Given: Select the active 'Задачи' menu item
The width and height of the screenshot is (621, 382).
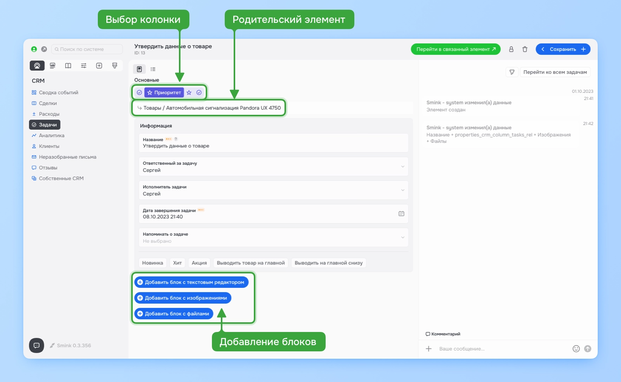Looking at the screenshot, I should pos(45,124).
